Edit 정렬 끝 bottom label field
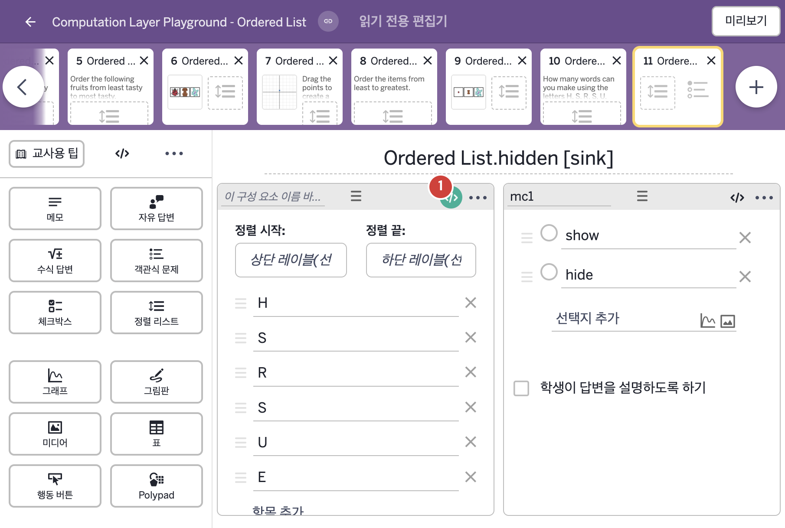Screen dimensions: 785x528 click(x=421, y=260)
